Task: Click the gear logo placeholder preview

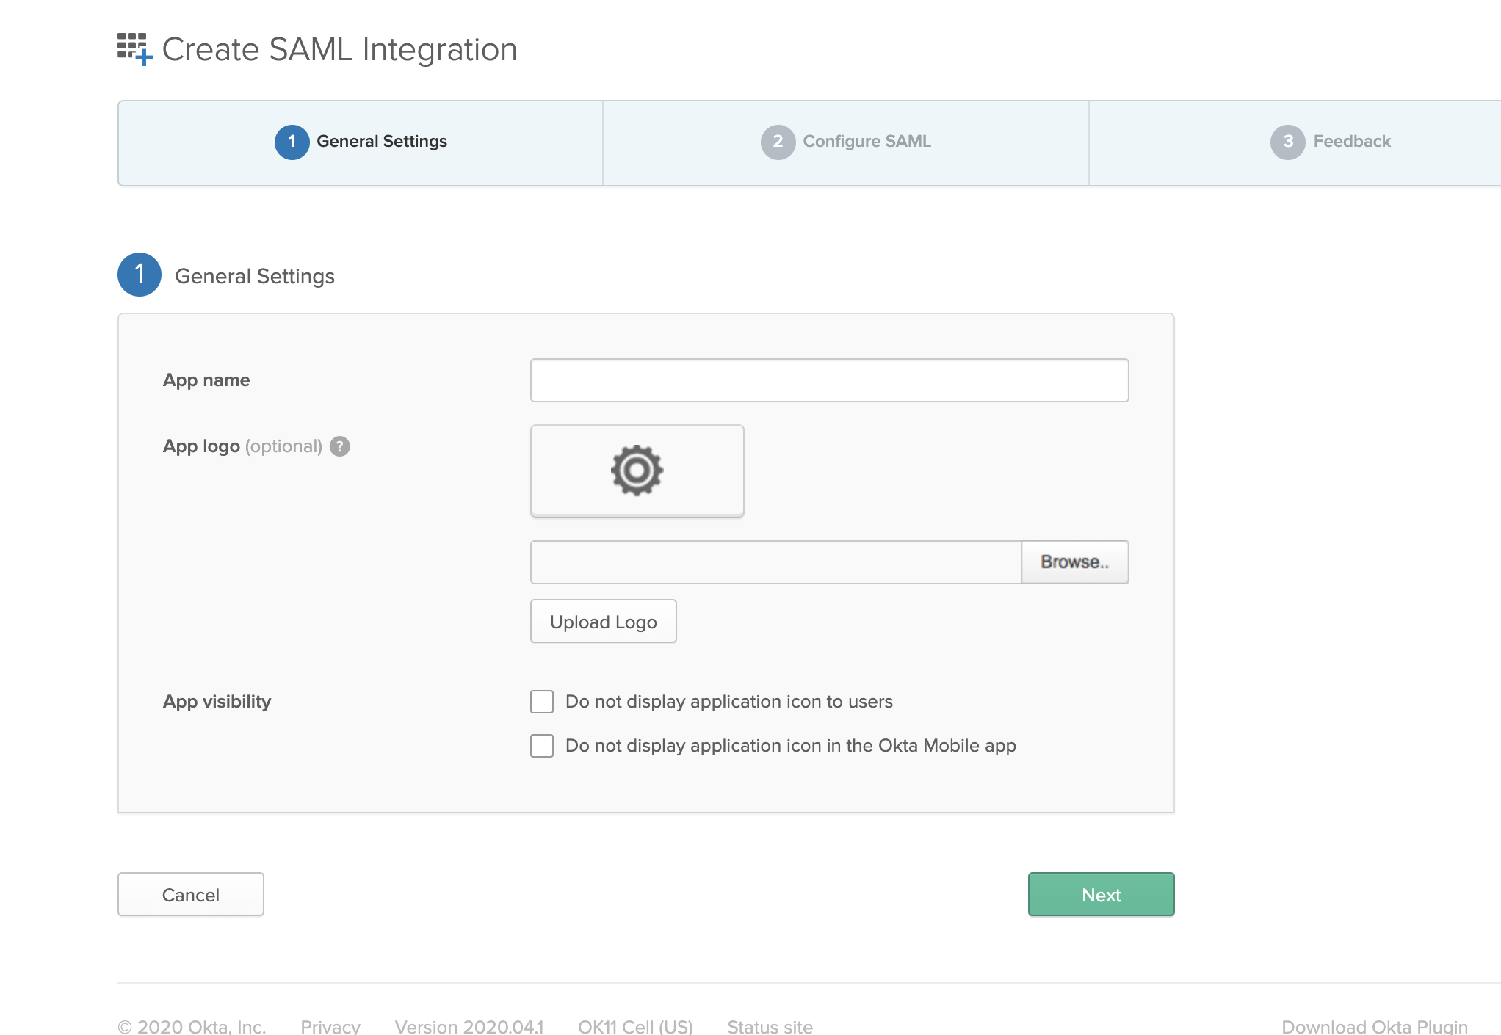Action: [x=636, y=471]
